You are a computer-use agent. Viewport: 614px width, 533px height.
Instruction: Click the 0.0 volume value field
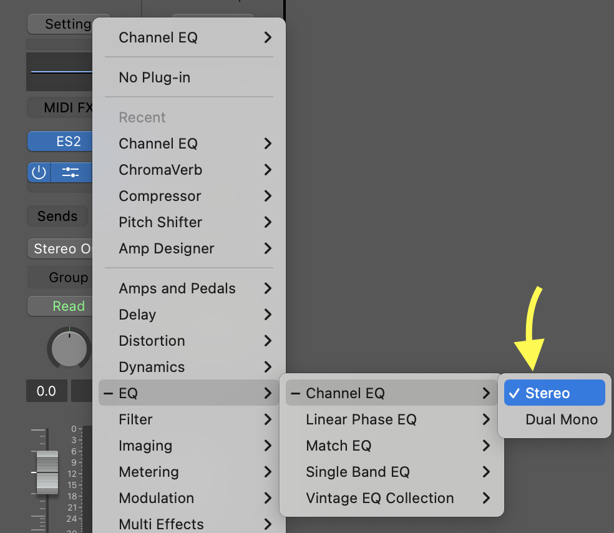[x=46, y=391]
